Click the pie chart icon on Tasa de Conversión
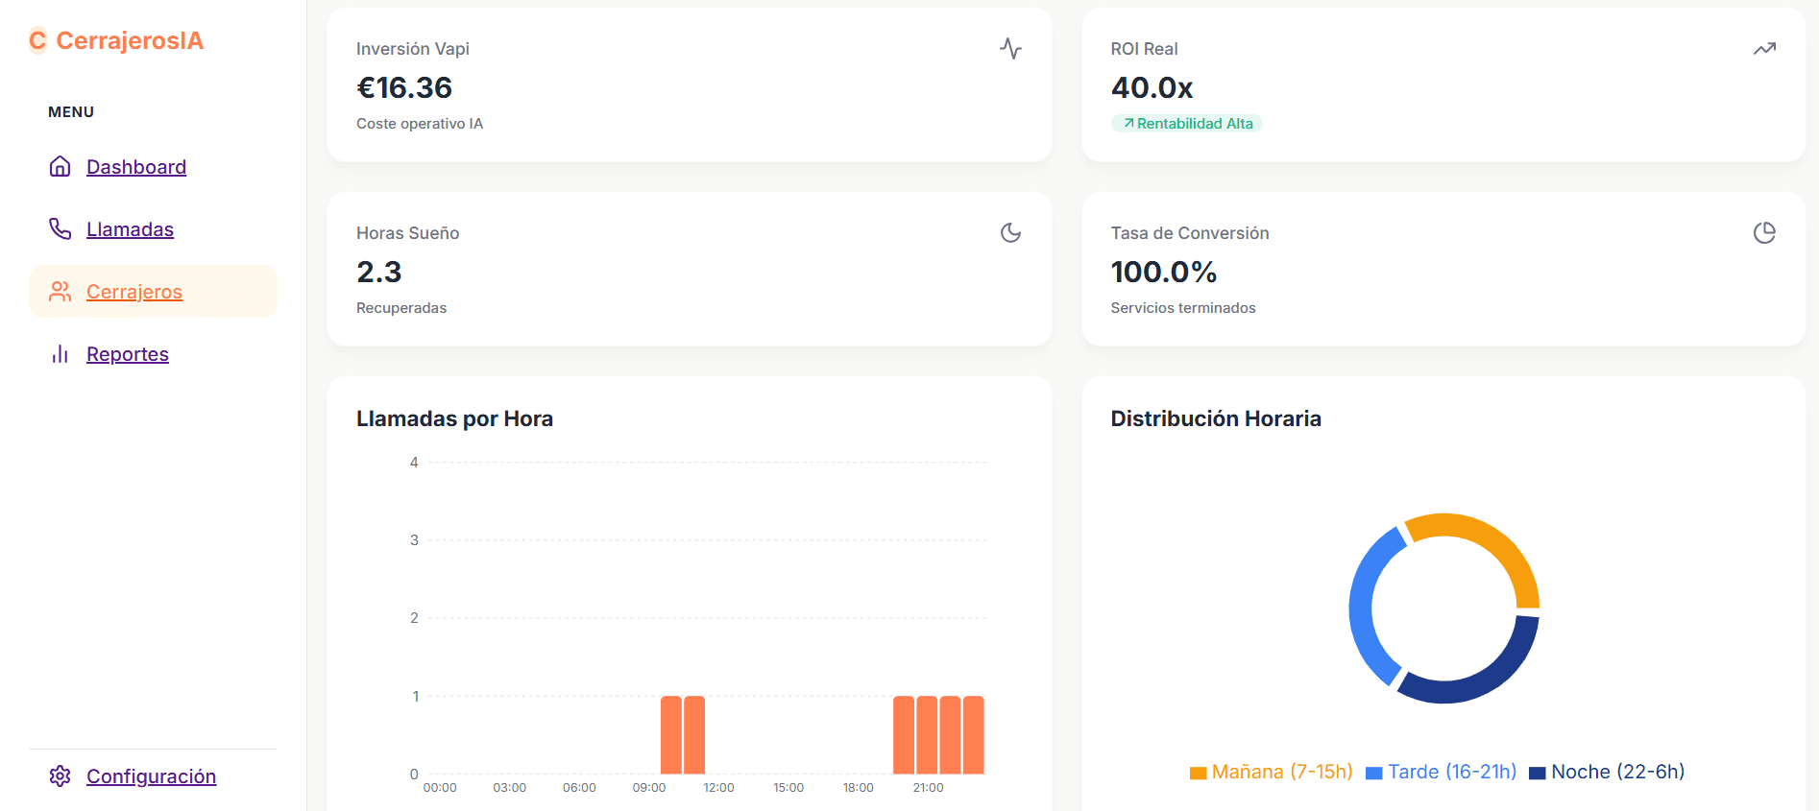Image resolution: width=1819 pixels, height=811 pixels. [x=1764, y=233]
